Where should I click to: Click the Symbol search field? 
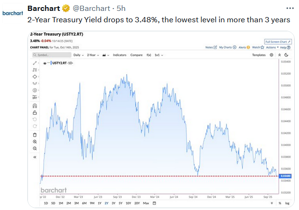point(52,55)
